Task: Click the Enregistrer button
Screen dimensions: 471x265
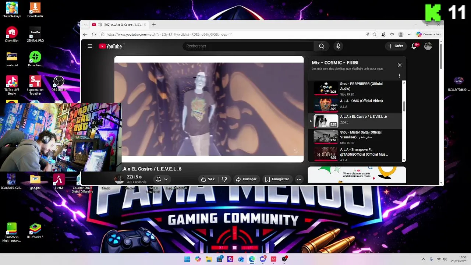Action: pyautogui.click(x=277, y=179)
